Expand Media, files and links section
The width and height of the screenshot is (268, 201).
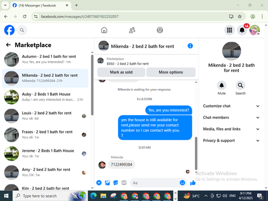tap(231, 129)
